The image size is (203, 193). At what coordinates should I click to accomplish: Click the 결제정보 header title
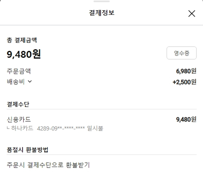[101, 13]
